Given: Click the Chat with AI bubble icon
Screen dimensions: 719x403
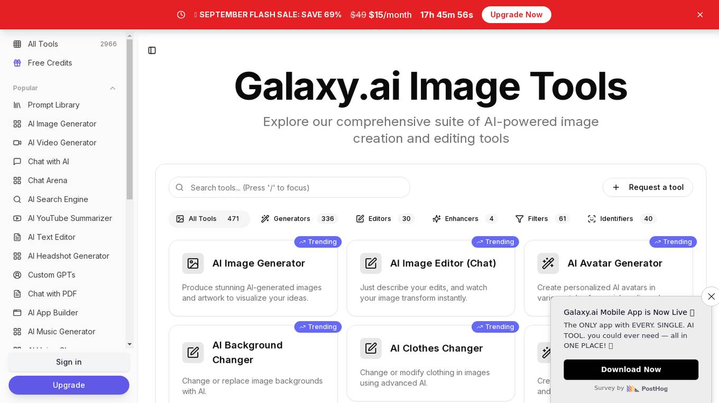Looking at the screenshot, I should coord(17,162).
